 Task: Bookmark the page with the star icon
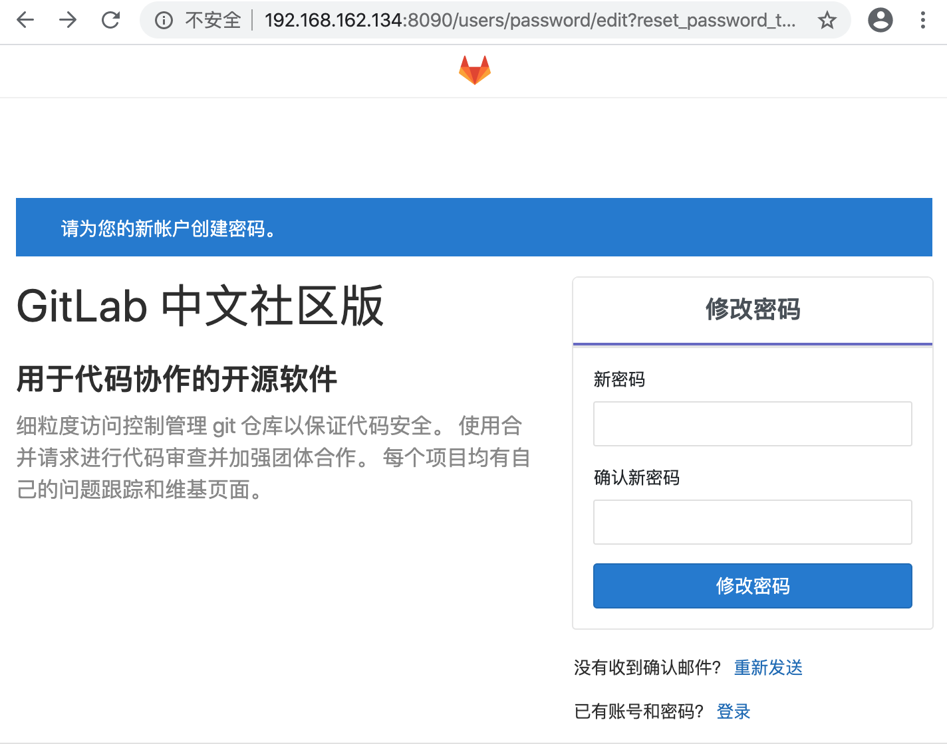827,21
